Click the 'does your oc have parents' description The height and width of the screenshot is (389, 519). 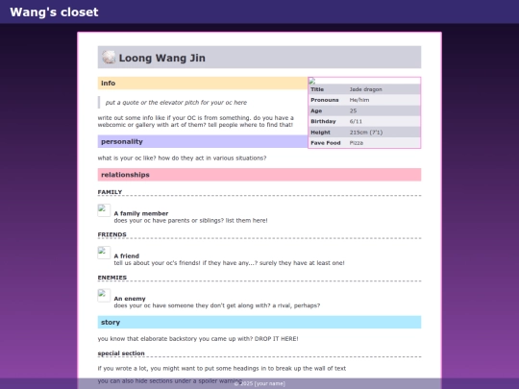tap(190, 220)
